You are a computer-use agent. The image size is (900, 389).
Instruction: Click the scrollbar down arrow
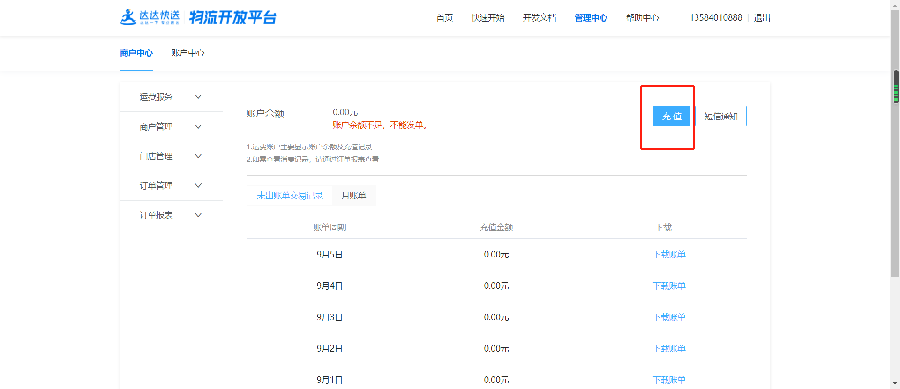(x=895, y=384)
